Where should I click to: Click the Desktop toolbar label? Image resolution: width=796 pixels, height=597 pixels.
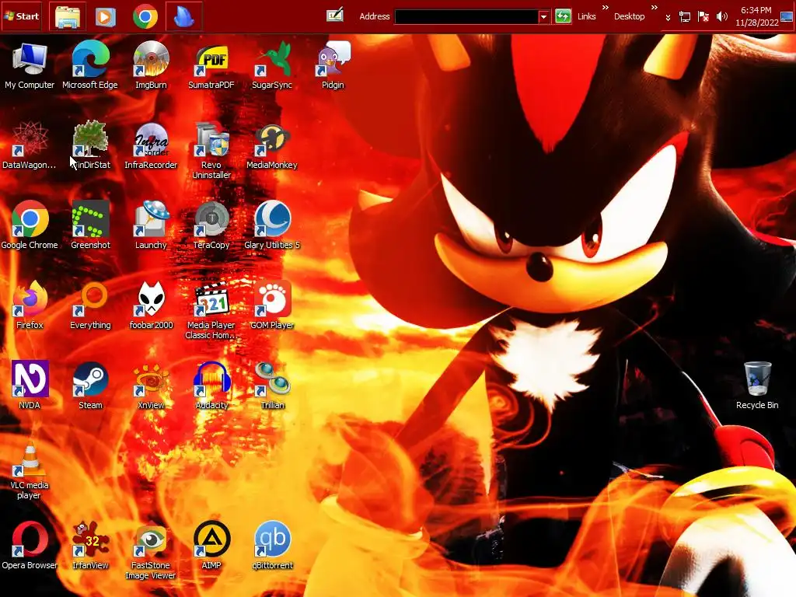[x=629, y=16]
